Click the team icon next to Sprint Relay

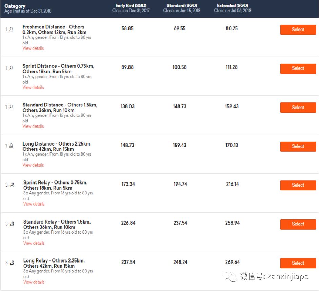pos(12,185)
